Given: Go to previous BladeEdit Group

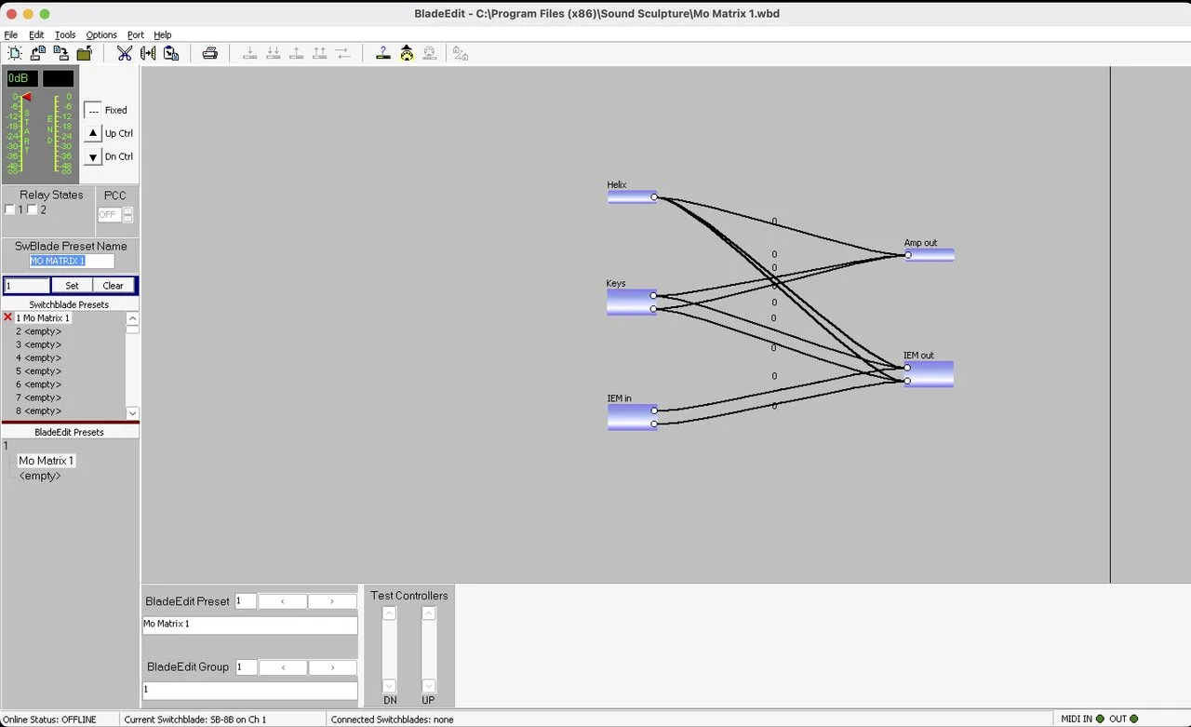Looking at the screenshot, I should pos(283,667).
